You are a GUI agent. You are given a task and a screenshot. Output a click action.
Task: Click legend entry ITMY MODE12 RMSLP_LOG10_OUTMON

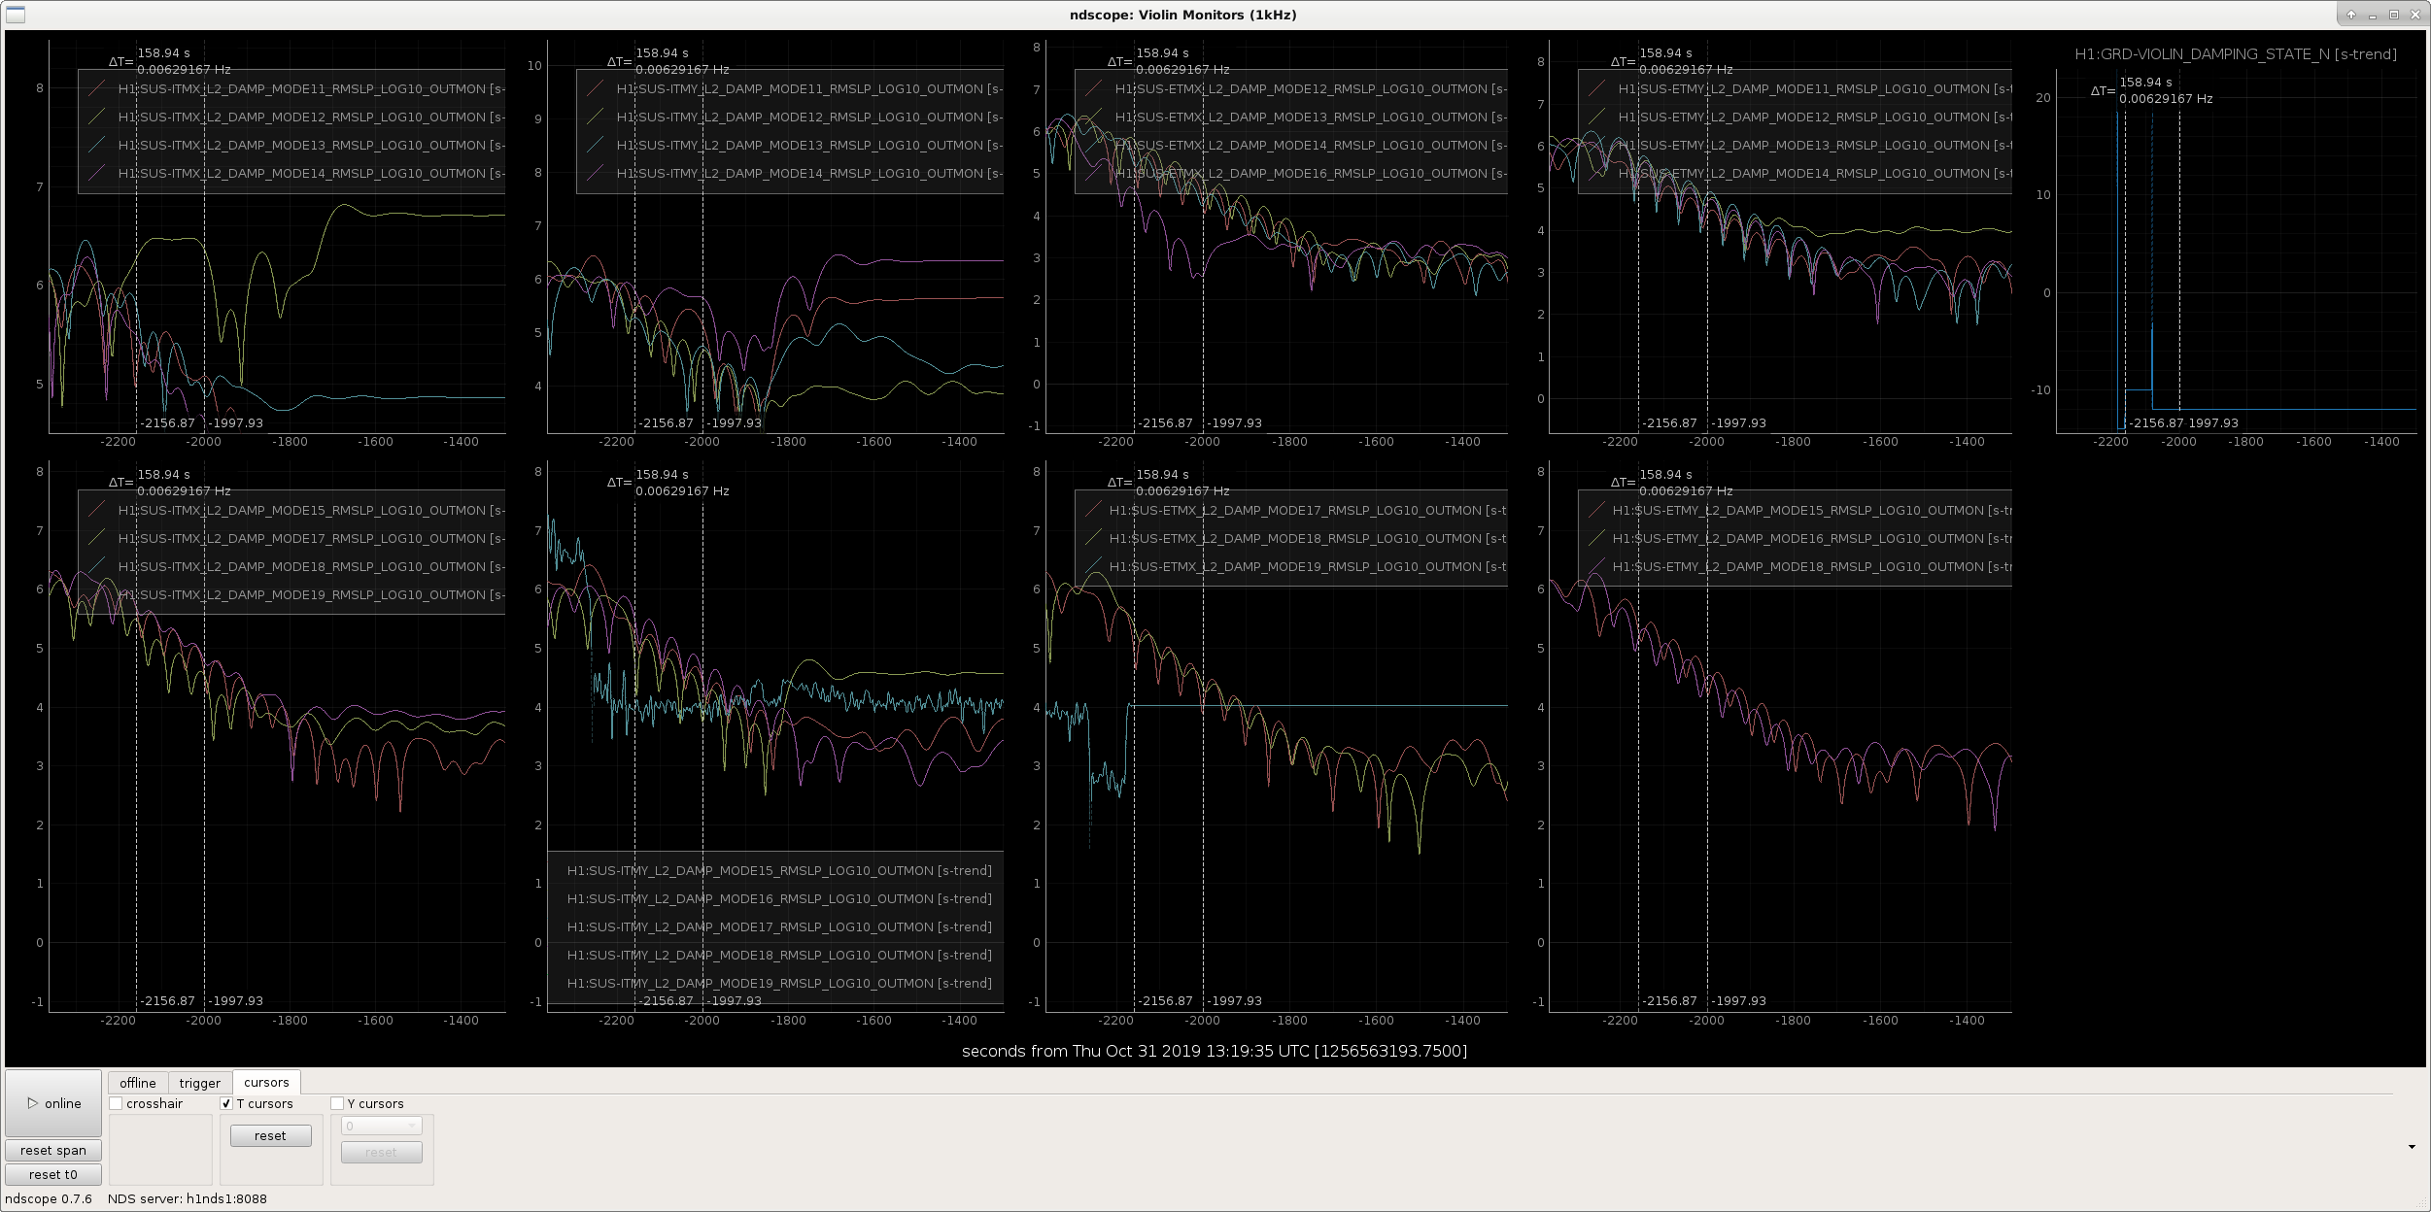click(809, 117)
